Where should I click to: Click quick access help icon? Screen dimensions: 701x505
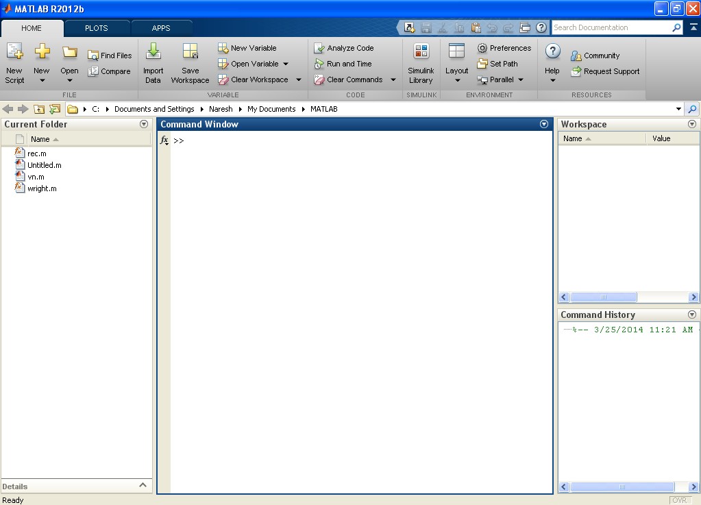[x=541, y=27]
